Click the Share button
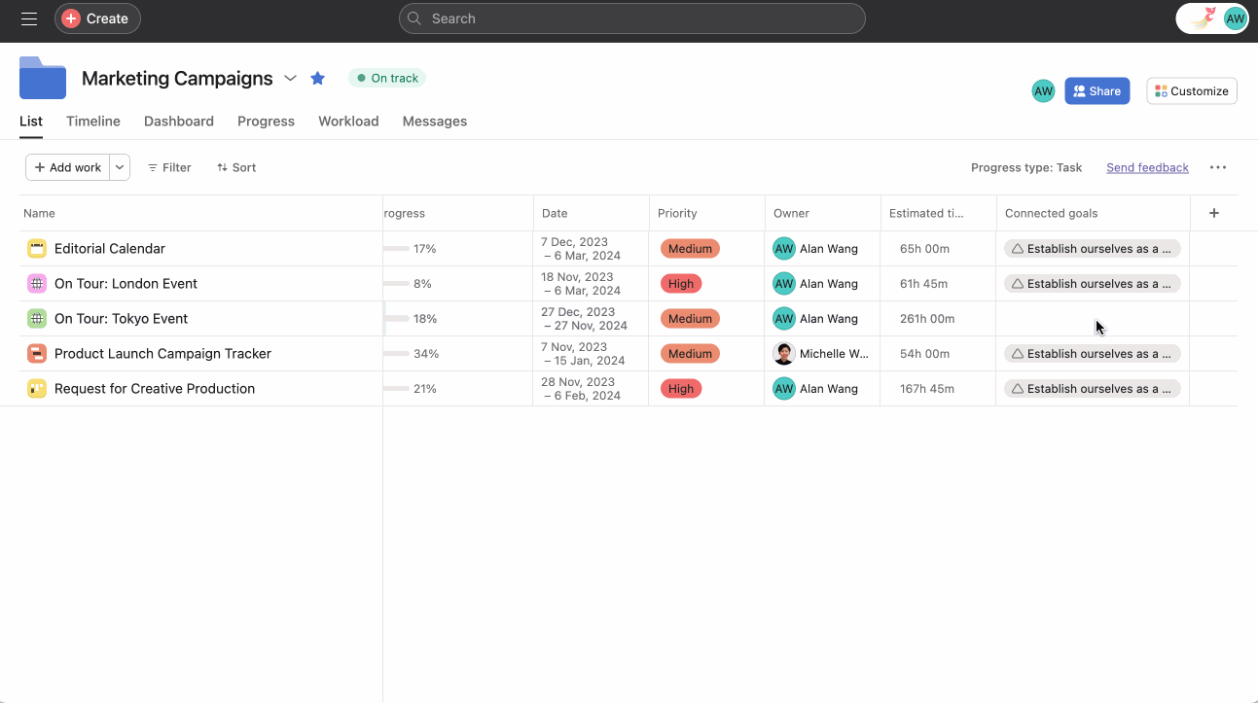1258x703 pixels. 1096,91
